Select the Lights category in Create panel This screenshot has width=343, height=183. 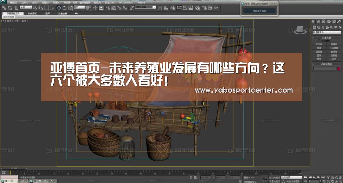point(323,27)
